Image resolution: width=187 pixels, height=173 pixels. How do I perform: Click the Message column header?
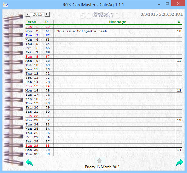pos(117,22)
